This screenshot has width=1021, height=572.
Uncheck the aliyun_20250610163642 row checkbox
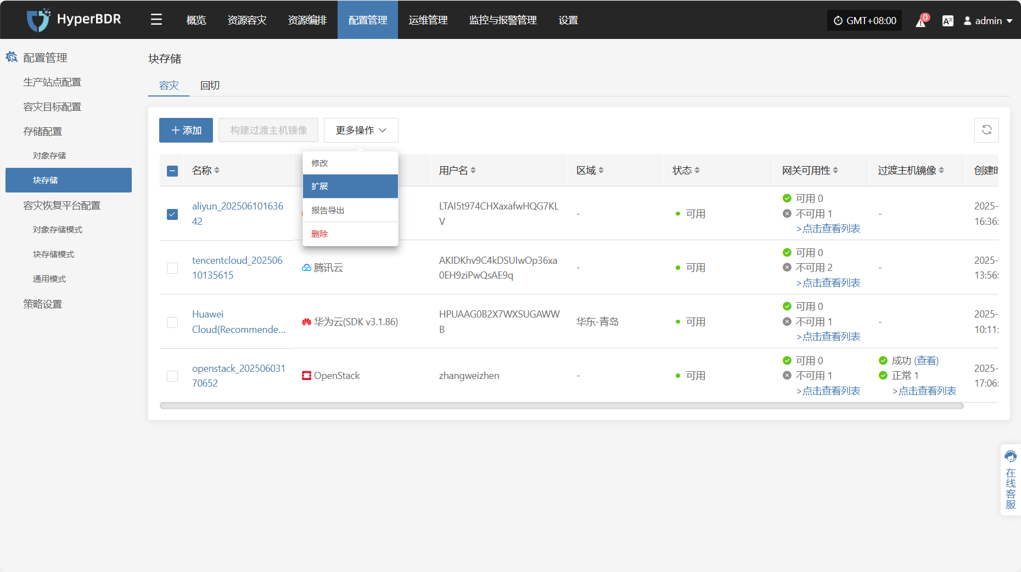[x=172, y=214]
